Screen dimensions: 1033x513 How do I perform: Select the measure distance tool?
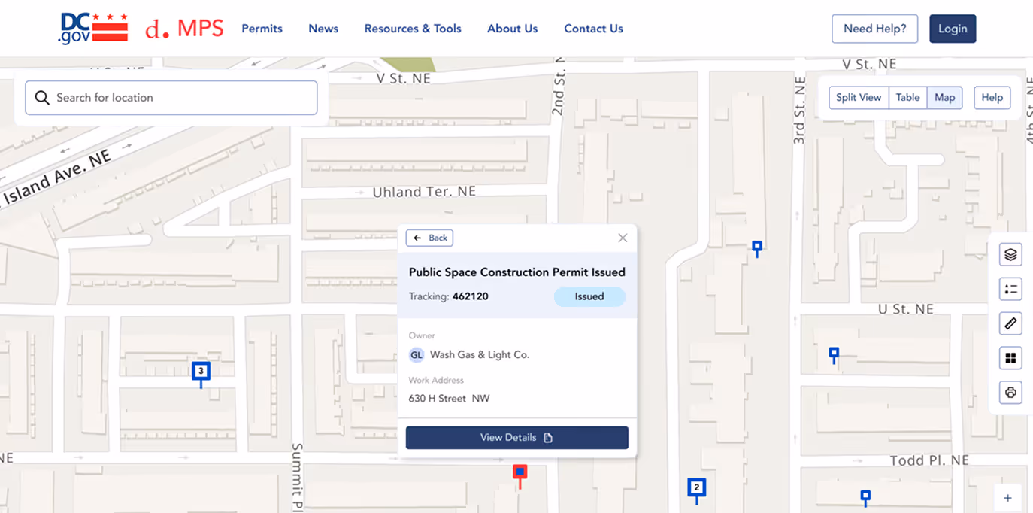click(x=1010, y=323)
